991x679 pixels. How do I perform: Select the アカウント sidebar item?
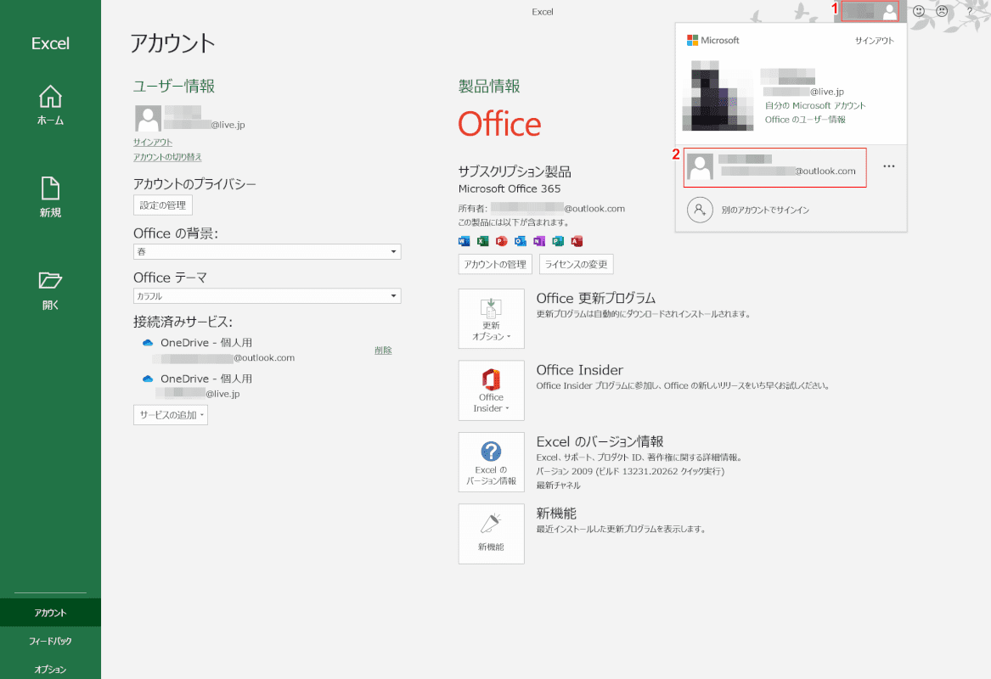pyautogui.click(x=50, y=613)
